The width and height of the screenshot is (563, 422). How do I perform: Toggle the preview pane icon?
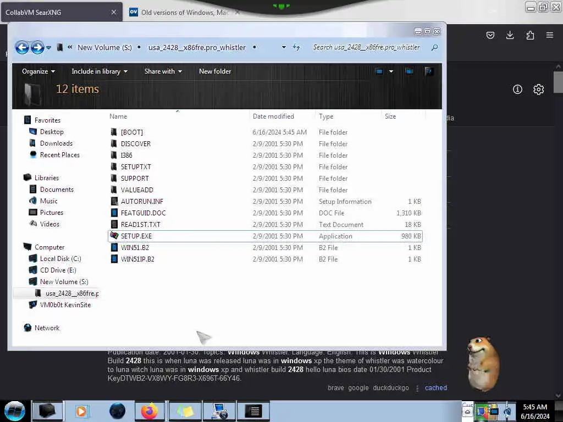coord(409,71)
